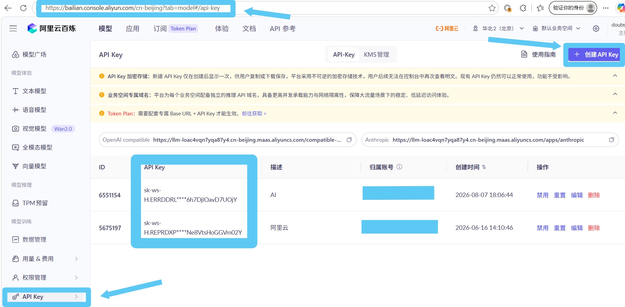Image resolution: width=625 pixels, height=307 pixels.
Task: Reload the page with the refresh icon
Action: tap(23, 8)
